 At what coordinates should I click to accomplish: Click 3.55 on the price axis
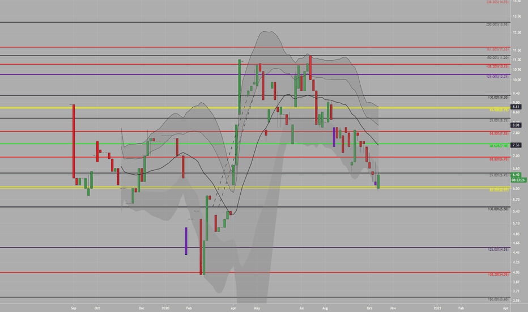coord(516,300)
